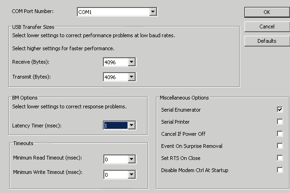Restore settings with Defaults button
290x193 pixels.
[267, 41]
